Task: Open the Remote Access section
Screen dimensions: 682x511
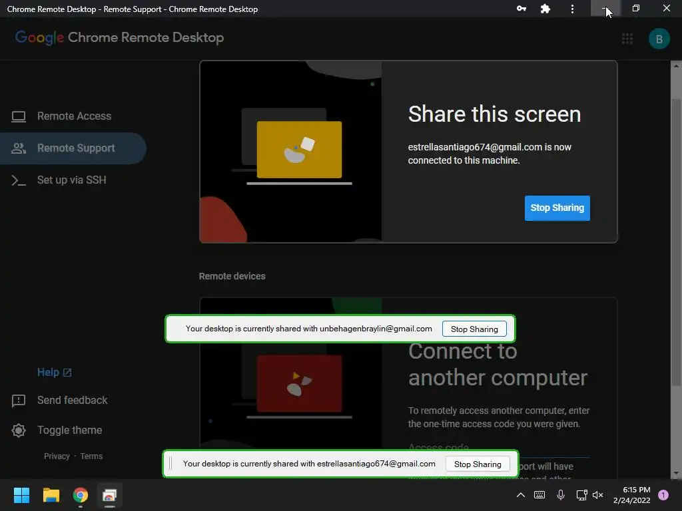Action: tap(74, 116)
